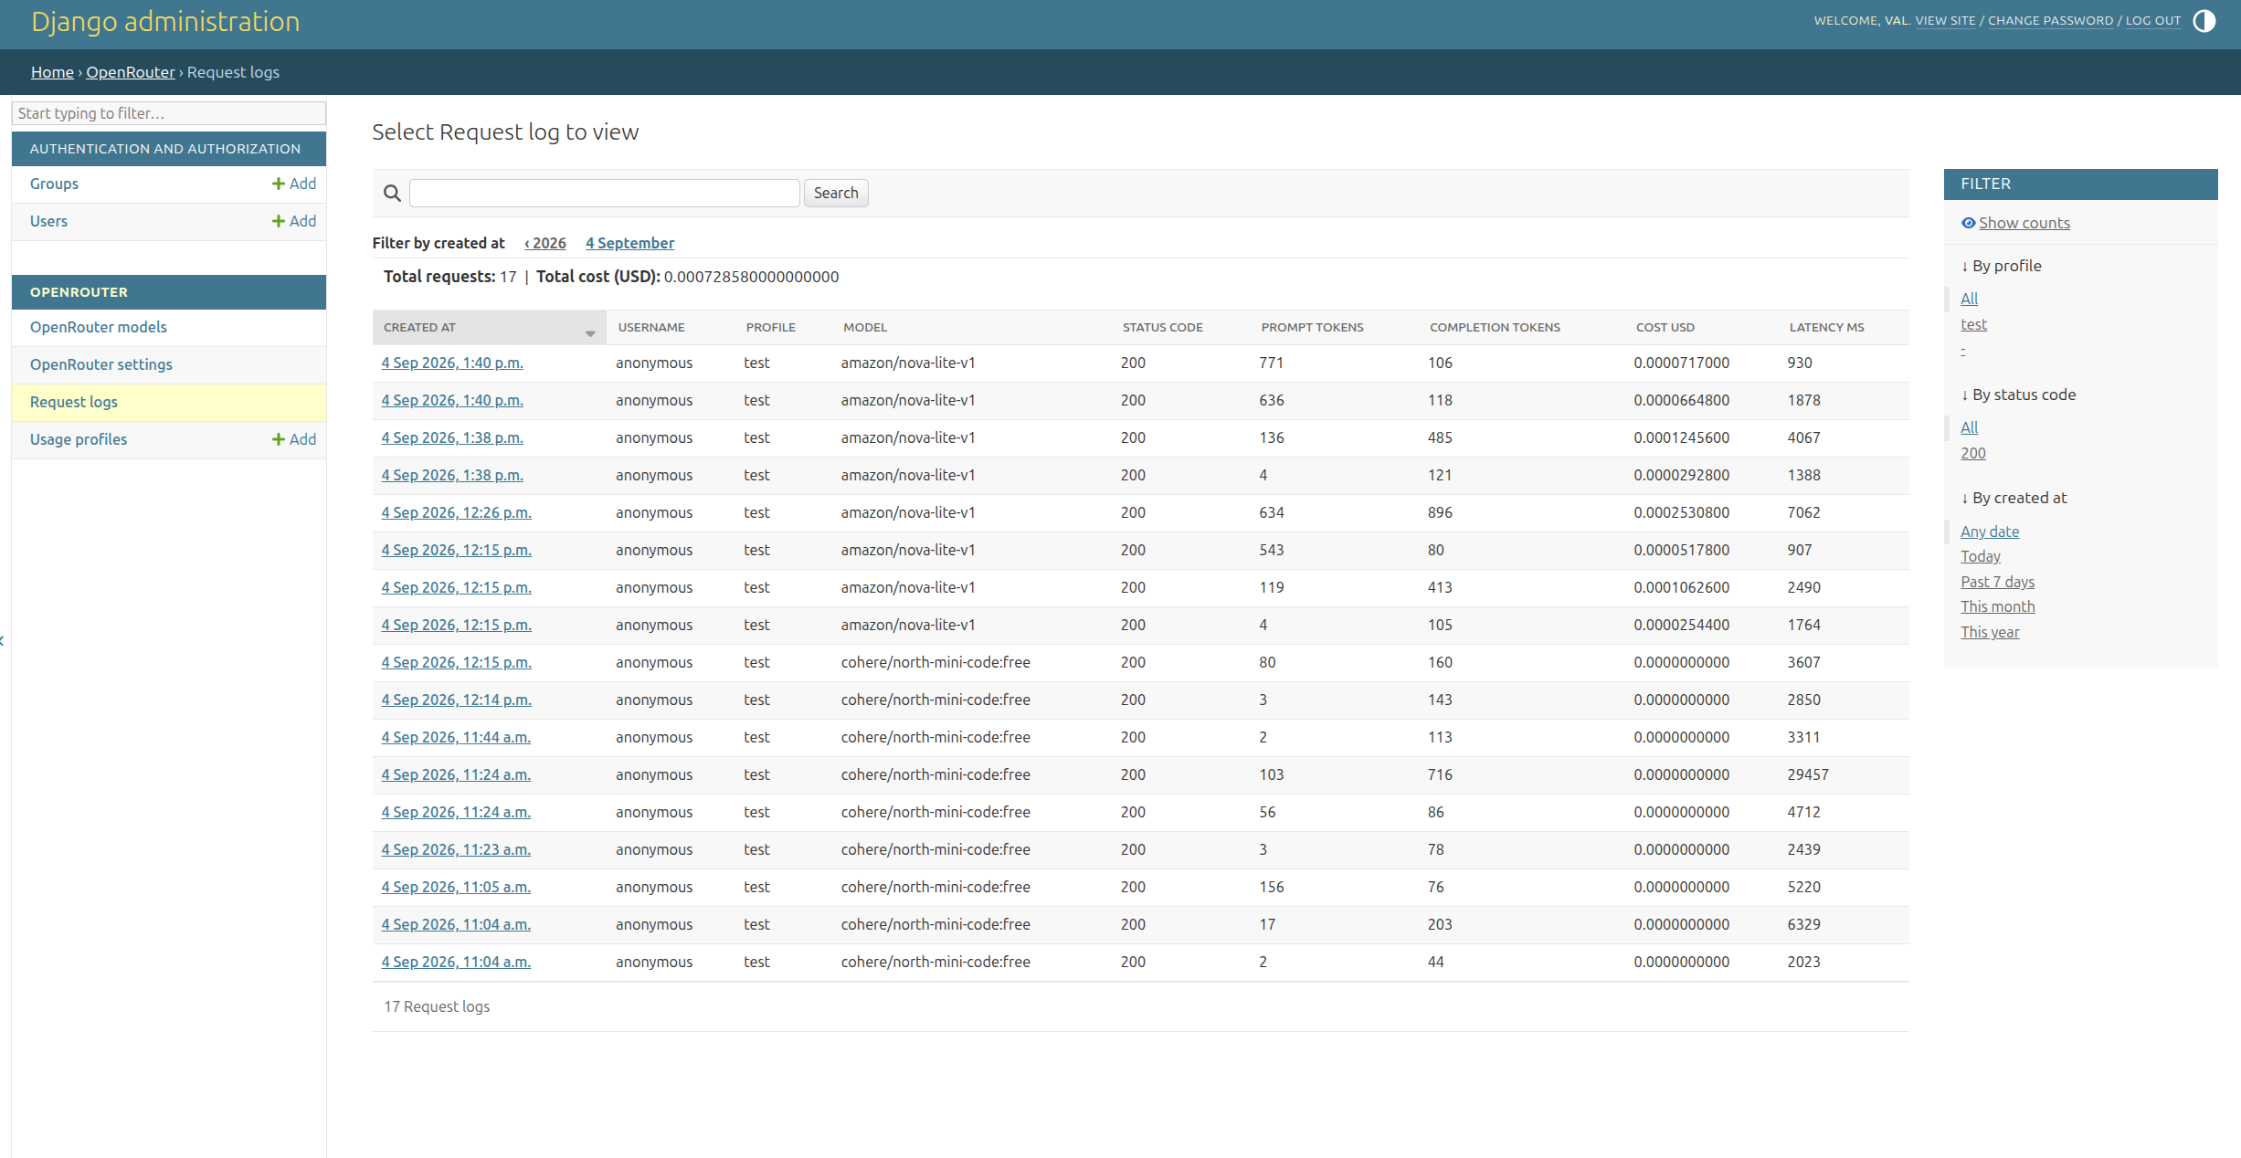Open the Groups sidebar entry

(54, 184)
